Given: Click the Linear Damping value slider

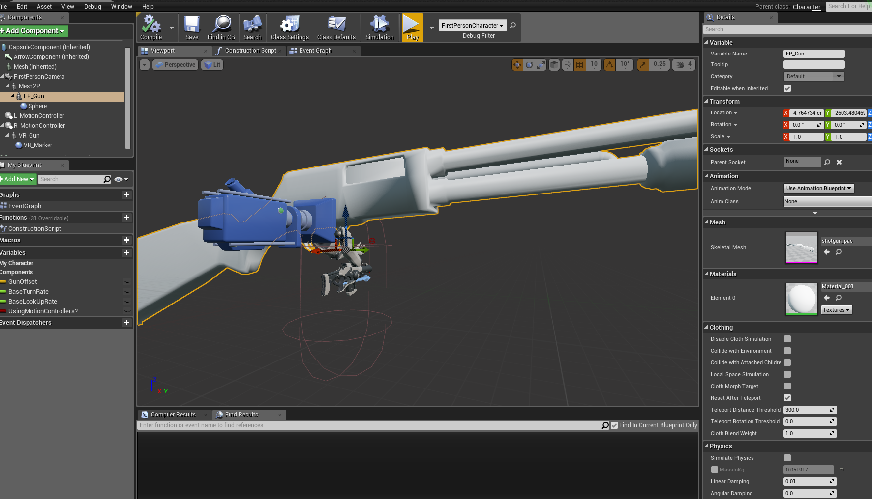Looking at the screenshot, I should click(x=810, y=481).
